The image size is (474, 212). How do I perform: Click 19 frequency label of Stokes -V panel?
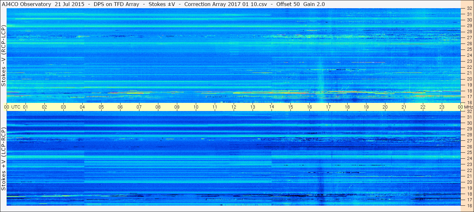pos(469,85)
